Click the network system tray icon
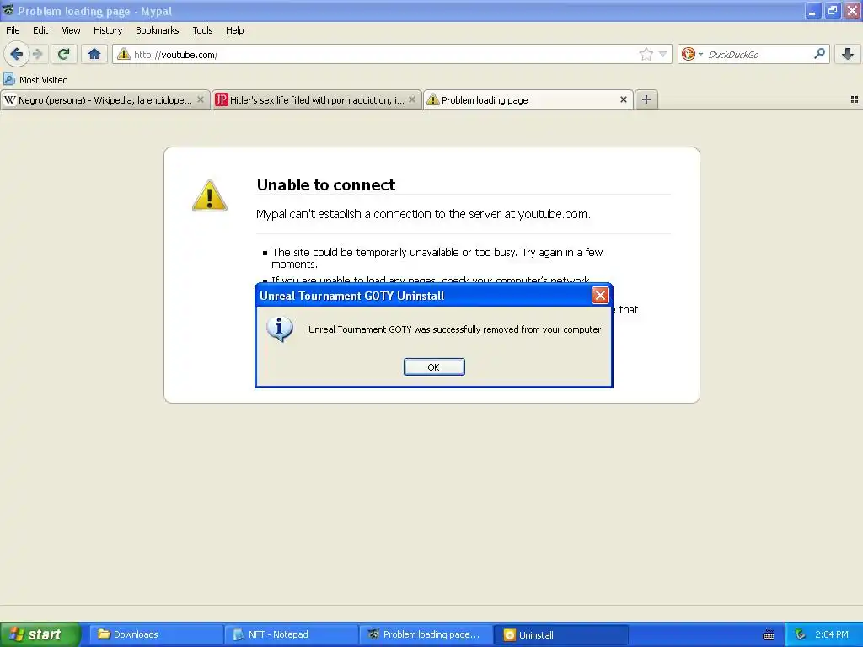 click(x=801, y=634)
